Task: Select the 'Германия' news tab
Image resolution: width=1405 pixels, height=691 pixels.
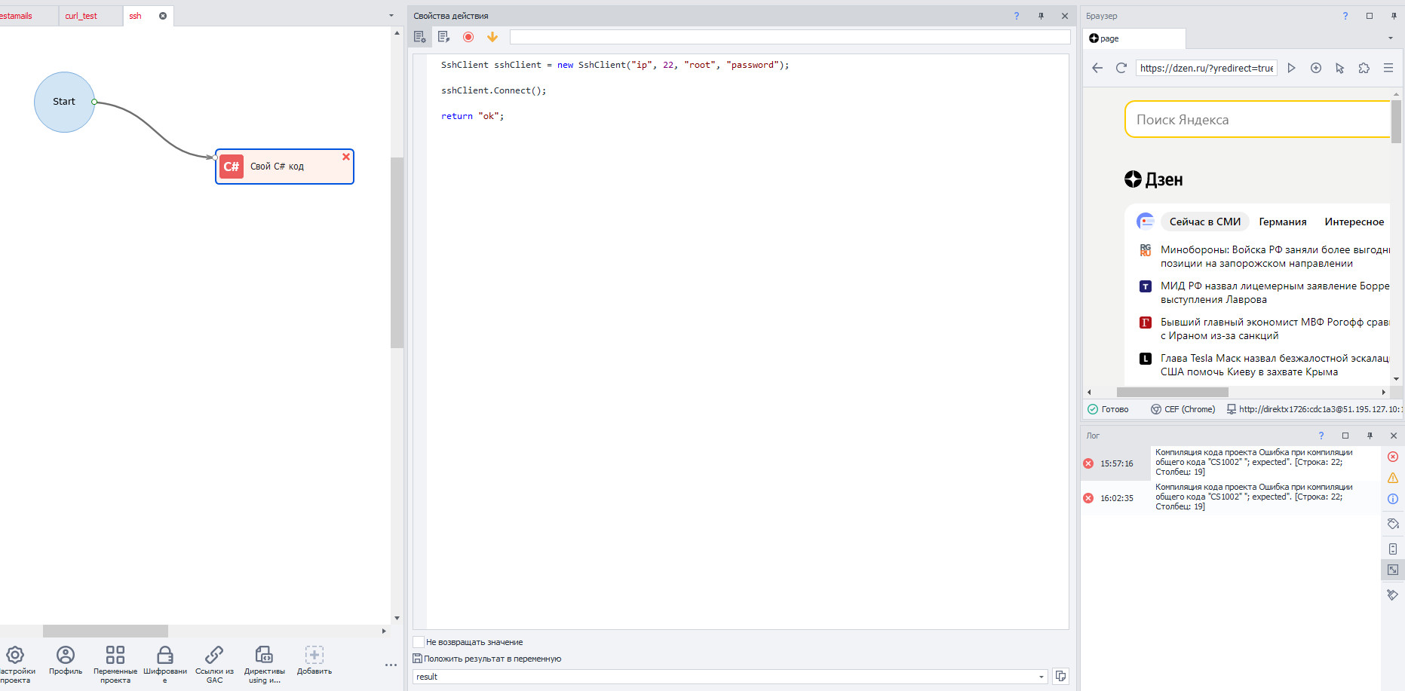Action: pos(1282,222)
